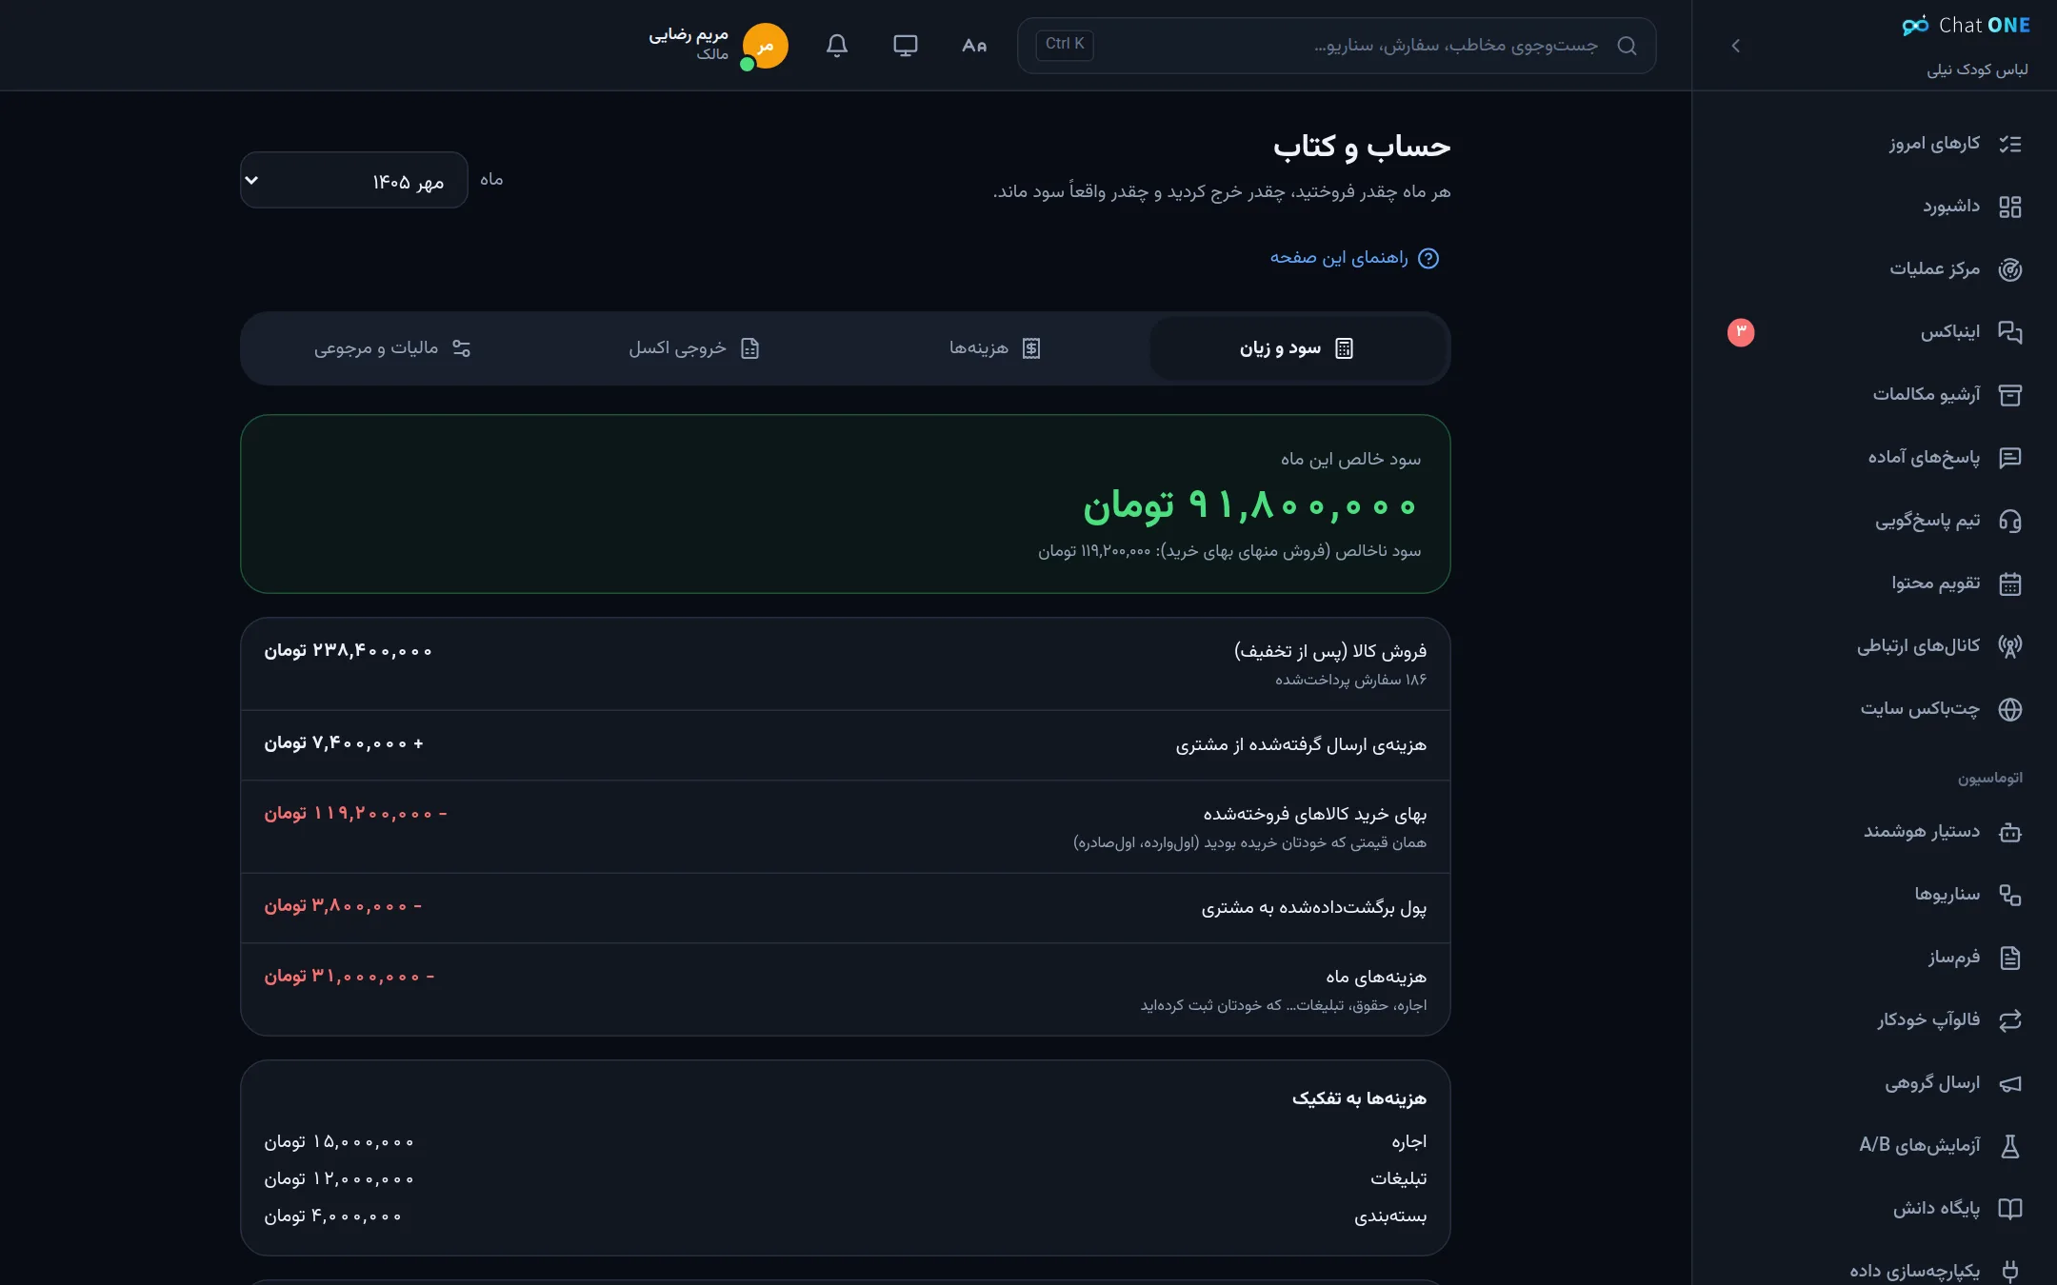Image resolution: width=2057 pixels, height=1285 pixels.
Task: Click the monitor display icon in header
Action: tap(905, 46)
